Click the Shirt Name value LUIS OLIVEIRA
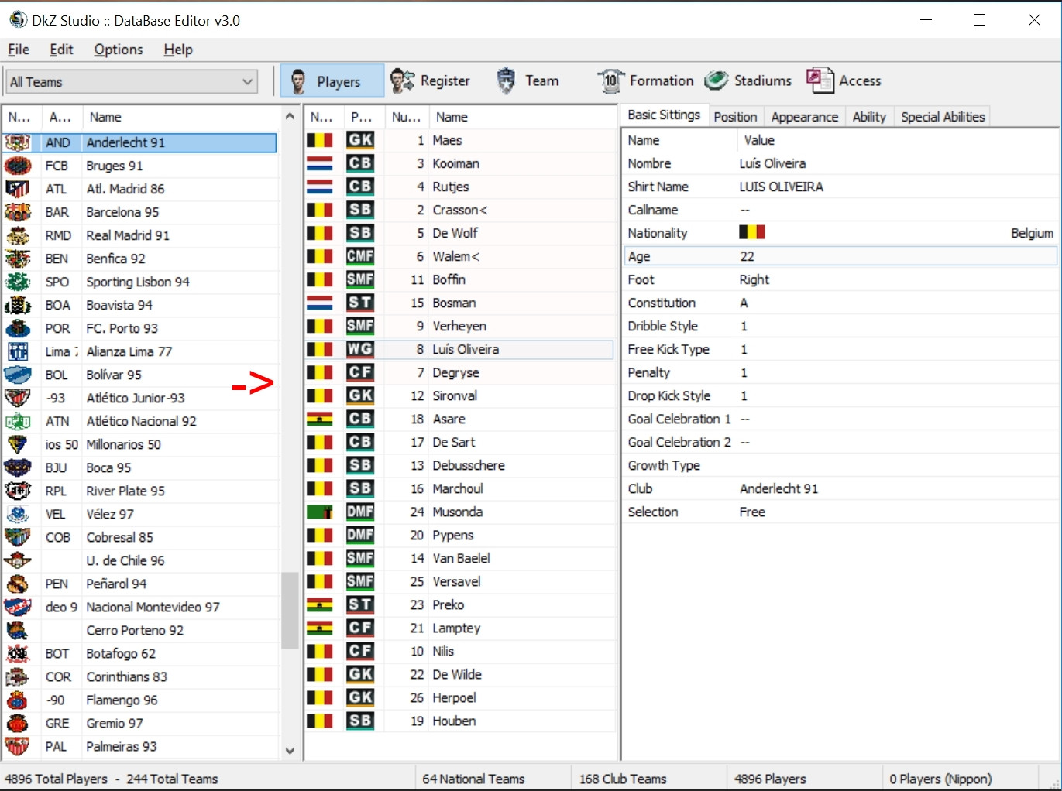Viewport: 1062px width, 791px height. point(782,187)
